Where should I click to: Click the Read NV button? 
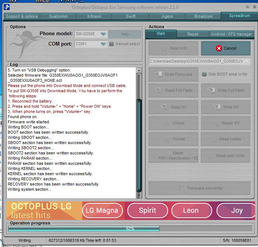[x=174, y=107]
